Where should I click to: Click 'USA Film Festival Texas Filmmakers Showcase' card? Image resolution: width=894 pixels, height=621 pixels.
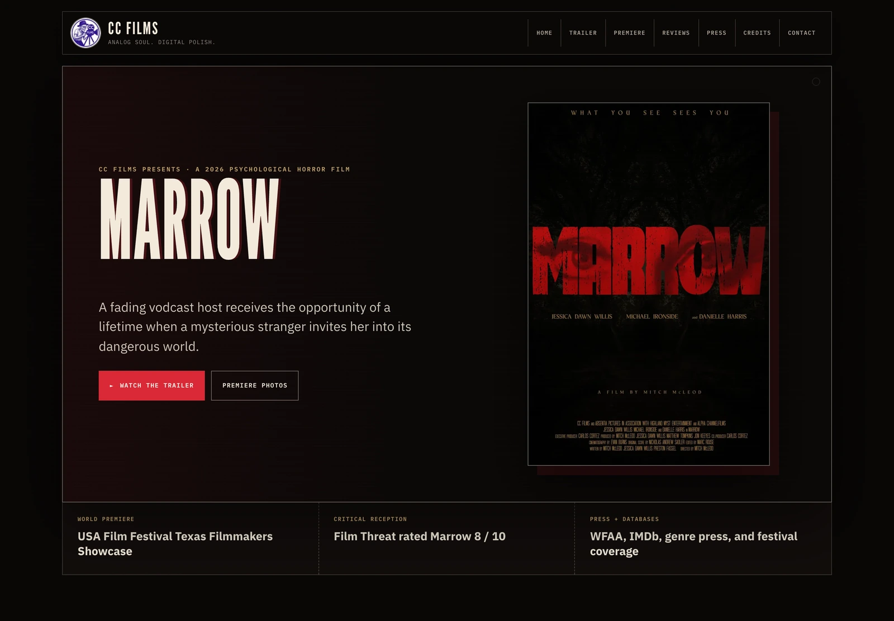tap(191, 538)
